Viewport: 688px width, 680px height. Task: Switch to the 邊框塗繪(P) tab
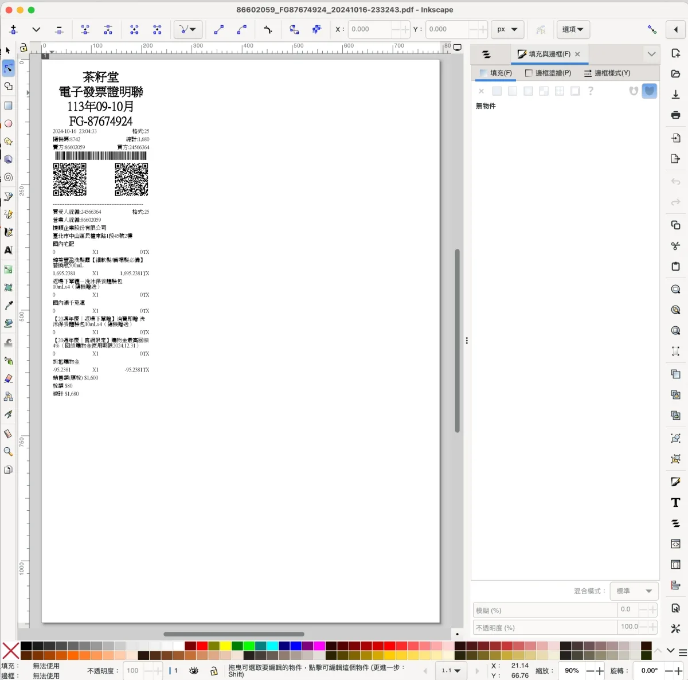548,73
